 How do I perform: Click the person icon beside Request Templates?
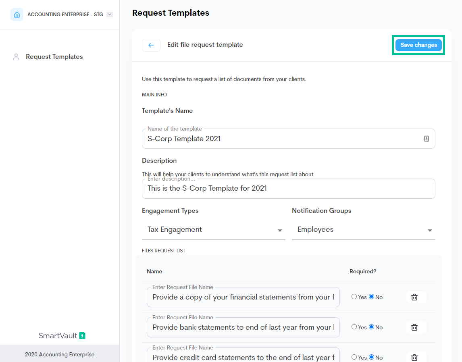(16, 57)
